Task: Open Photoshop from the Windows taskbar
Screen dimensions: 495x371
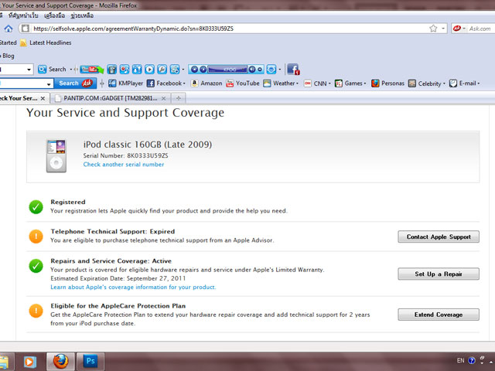Action: tap(90, 360)
